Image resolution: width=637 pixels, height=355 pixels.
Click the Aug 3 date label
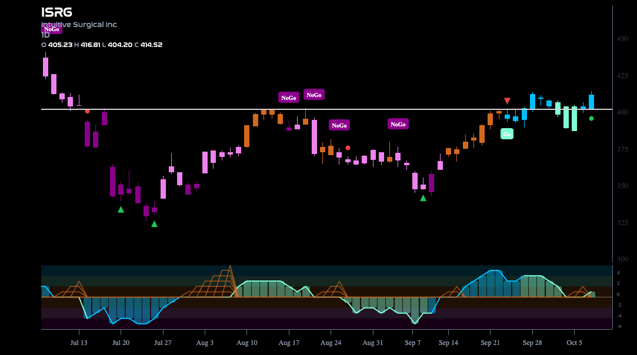point(205,343)
